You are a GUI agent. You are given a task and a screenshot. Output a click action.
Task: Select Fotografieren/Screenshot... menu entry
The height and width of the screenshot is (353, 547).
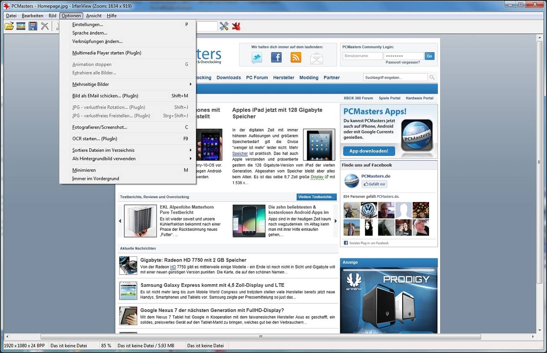point(128,127)
